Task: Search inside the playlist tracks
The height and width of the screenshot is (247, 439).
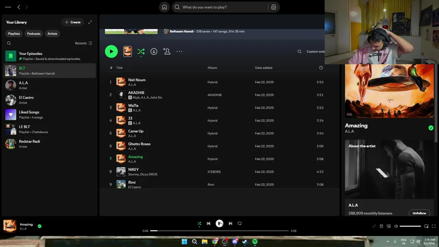Action: [299, 51]
